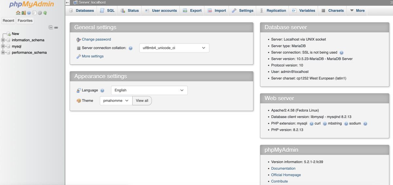Select the Import tab
The width and height of the screenshot is (393, 185).
(x=217, y=10)
